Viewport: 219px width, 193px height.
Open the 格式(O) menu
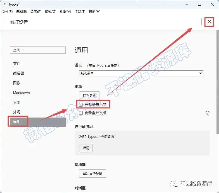(x=50, y=12)
